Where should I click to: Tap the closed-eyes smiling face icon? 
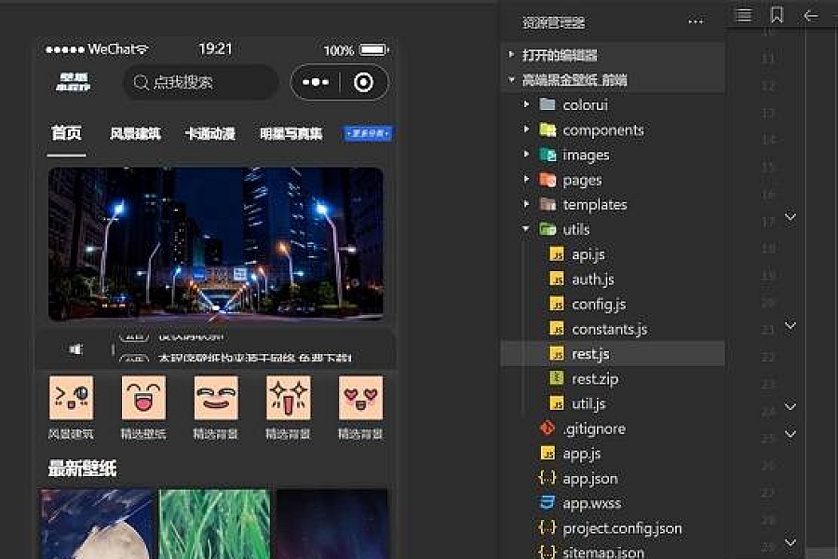click(216, 398)
